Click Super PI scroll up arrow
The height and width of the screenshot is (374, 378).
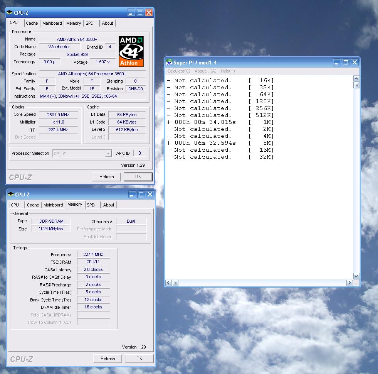pos(356,78)
